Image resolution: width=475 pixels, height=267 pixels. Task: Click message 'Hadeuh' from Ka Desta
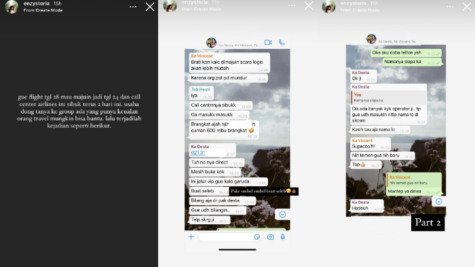click(x=367, y=205)
